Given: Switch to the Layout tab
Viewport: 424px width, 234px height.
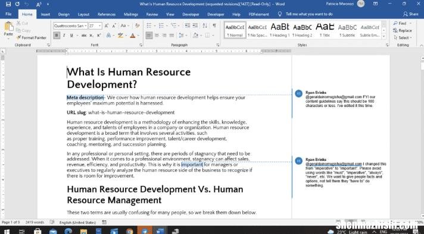Looking at the screenshot, I should click(83, 14).
